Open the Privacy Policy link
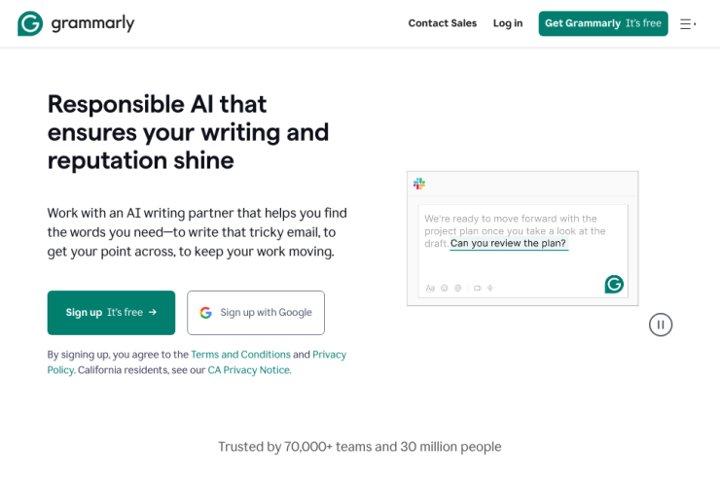This screenshot has width=720, height=480. 329,355
